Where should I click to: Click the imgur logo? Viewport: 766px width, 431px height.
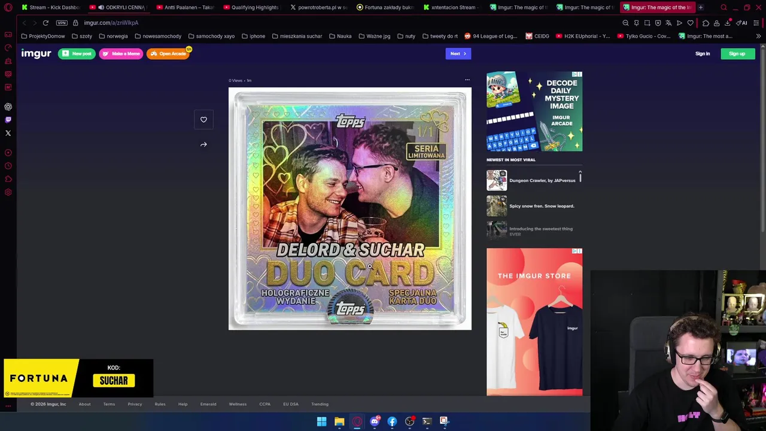coord(36,54)
